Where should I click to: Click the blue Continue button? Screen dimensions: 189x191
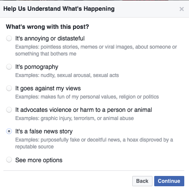(169, 181)
